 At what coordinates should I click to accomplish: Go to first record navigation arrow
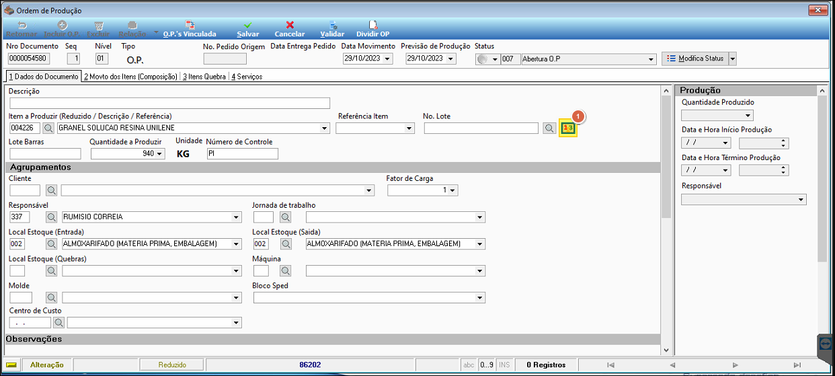(x=610, y=365)
